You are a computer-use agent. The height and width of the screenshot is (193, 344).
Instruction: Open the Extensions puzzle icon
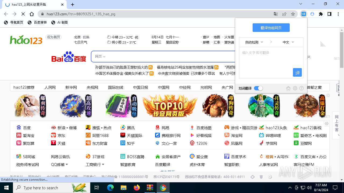[x=321, y=14]
